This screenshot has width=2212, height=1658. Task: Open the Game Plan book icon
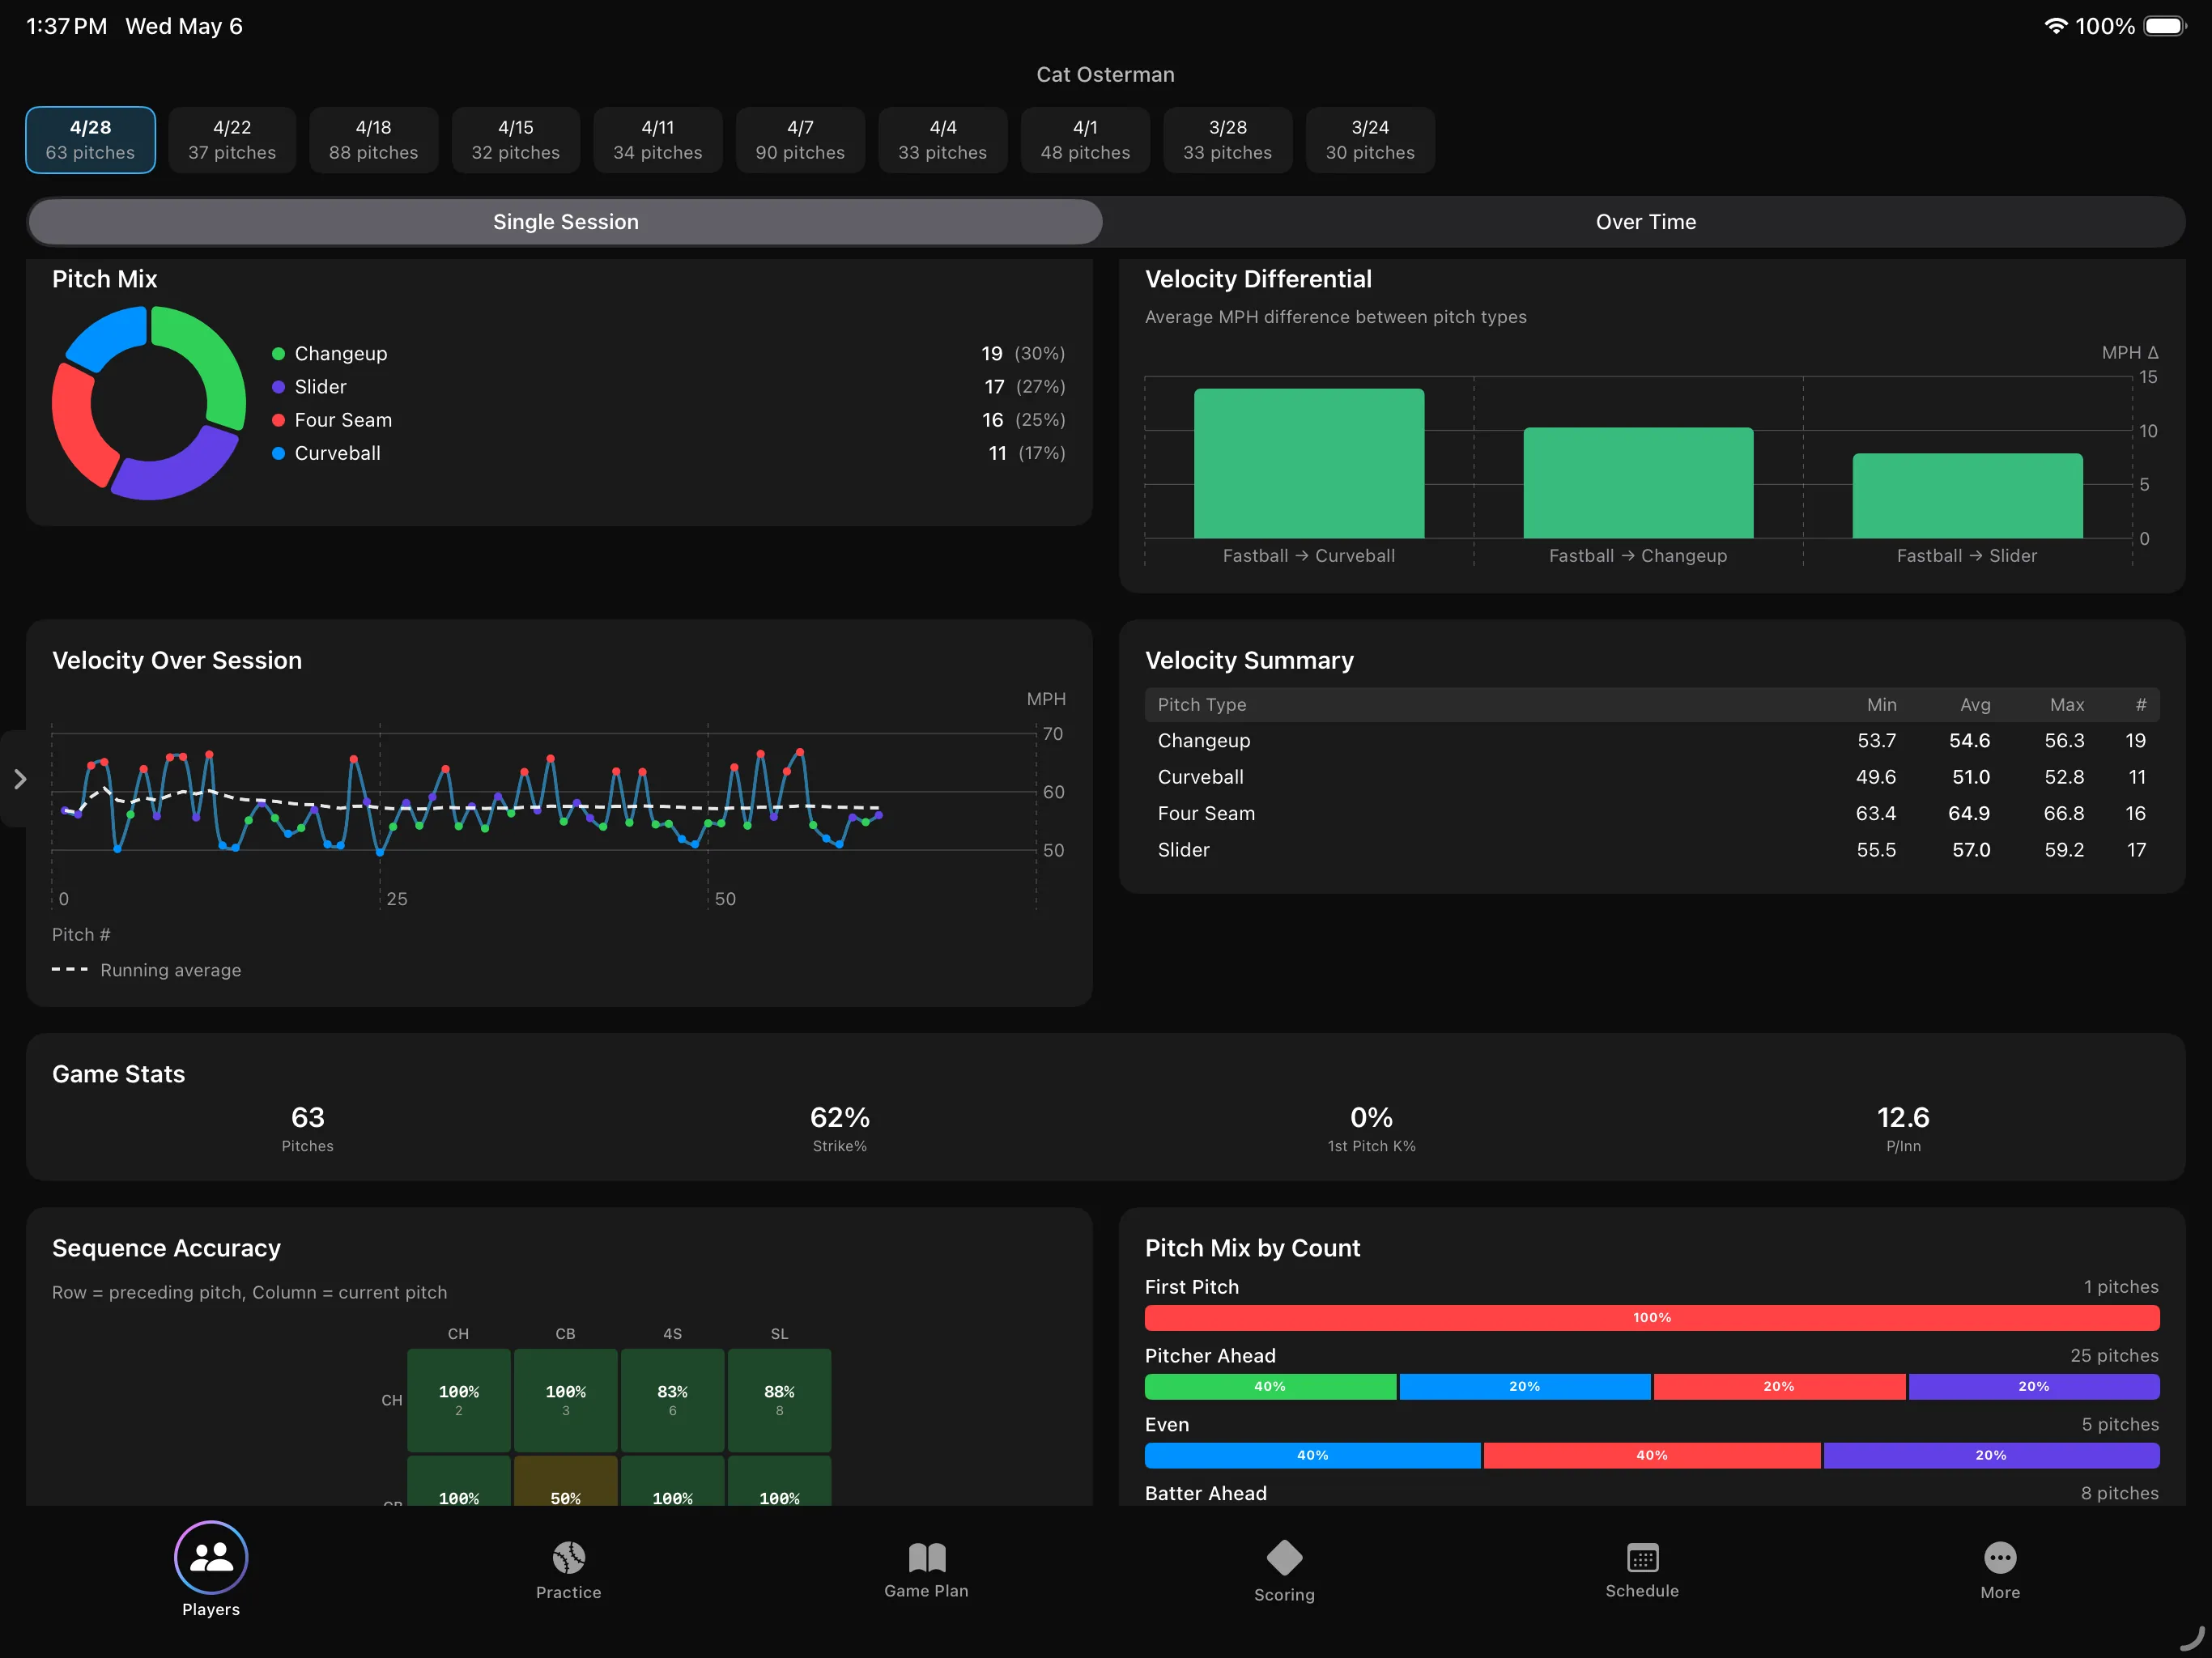[926, 1557]
